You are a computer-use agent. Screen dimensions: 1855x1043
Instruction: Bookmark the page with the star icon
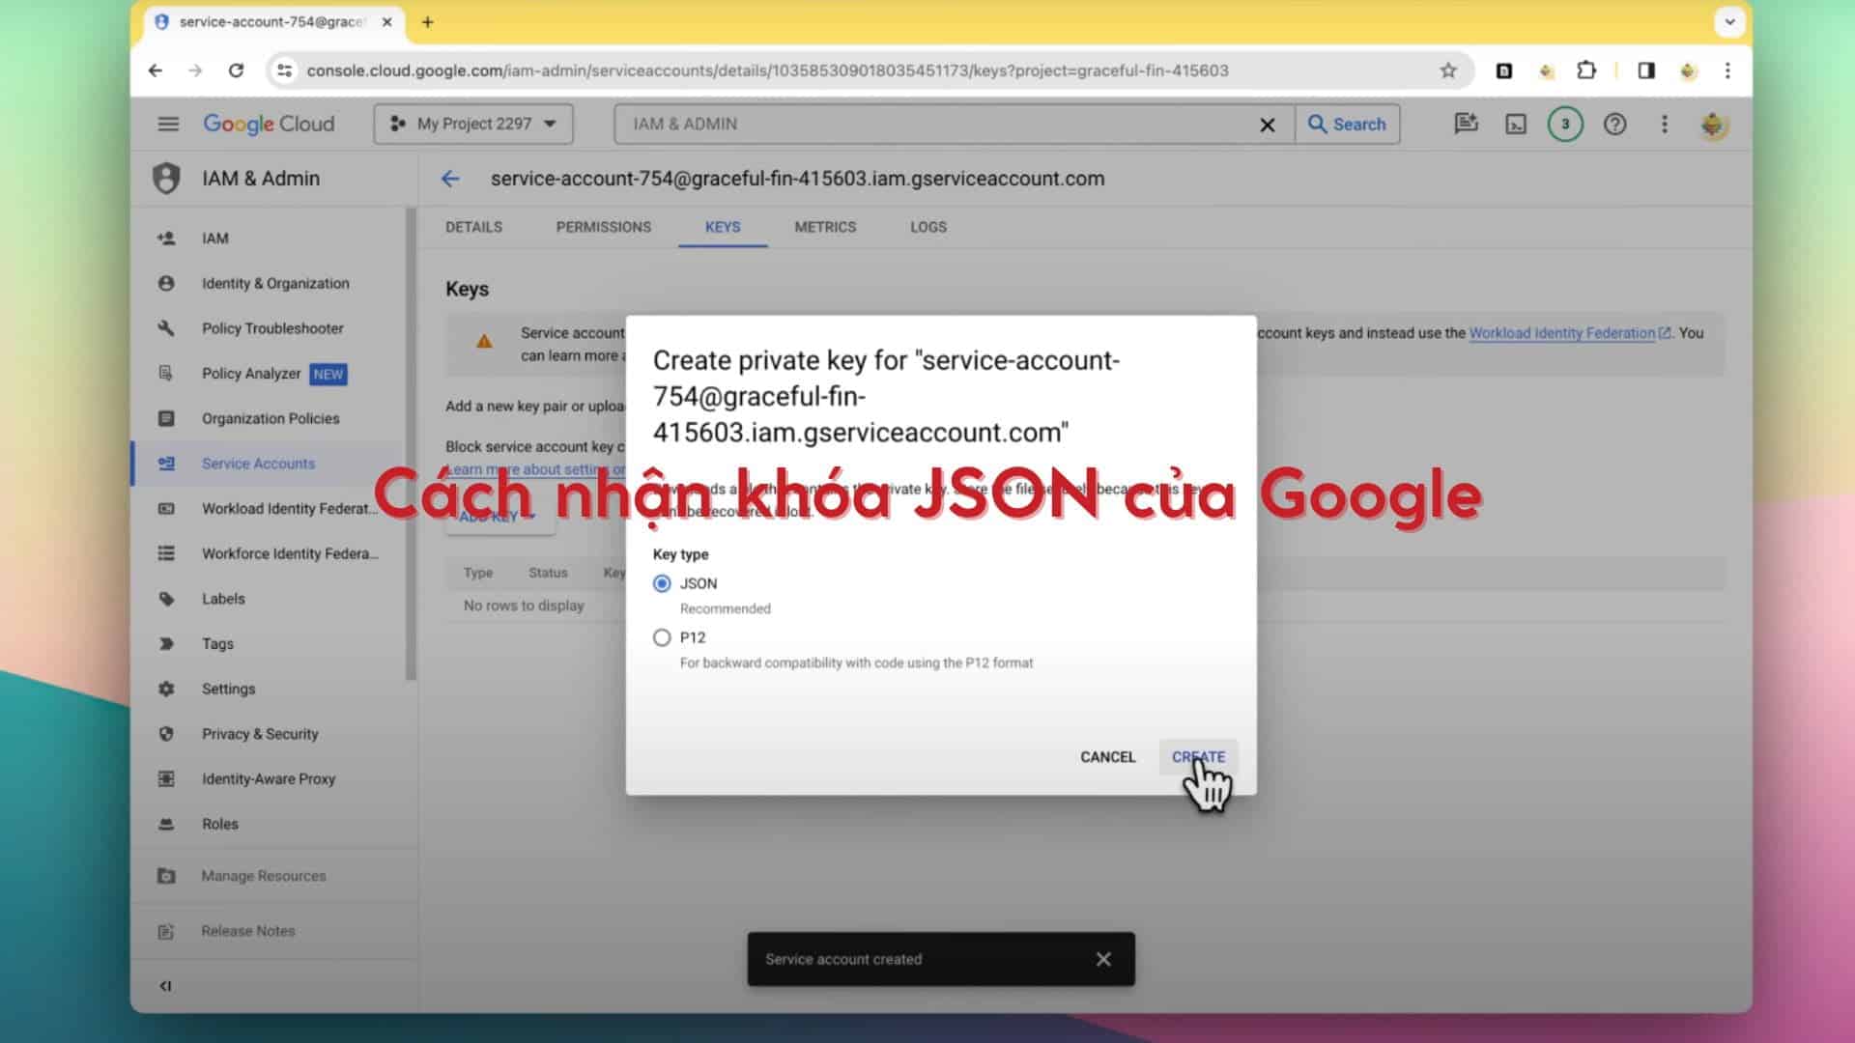click(1447, 70)
